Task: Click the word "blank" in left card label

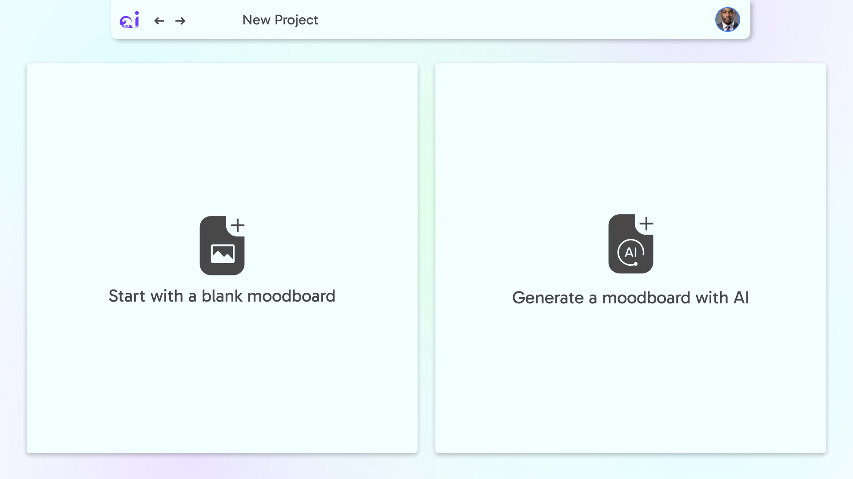Action: coord(222,296)
